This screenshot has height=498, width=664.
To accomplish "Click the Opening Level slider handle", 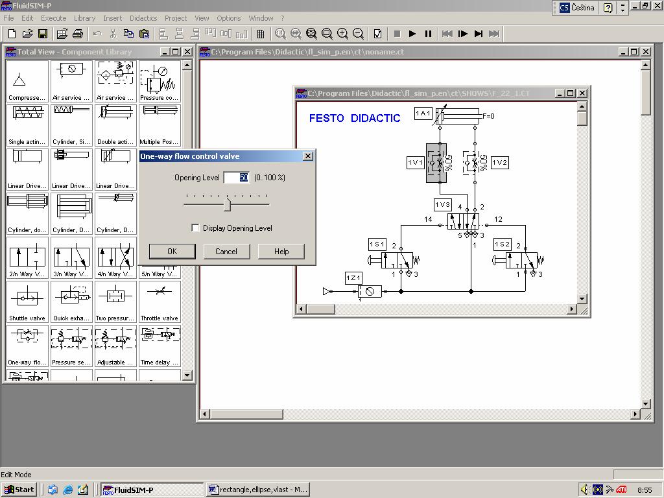I will 228,204.
